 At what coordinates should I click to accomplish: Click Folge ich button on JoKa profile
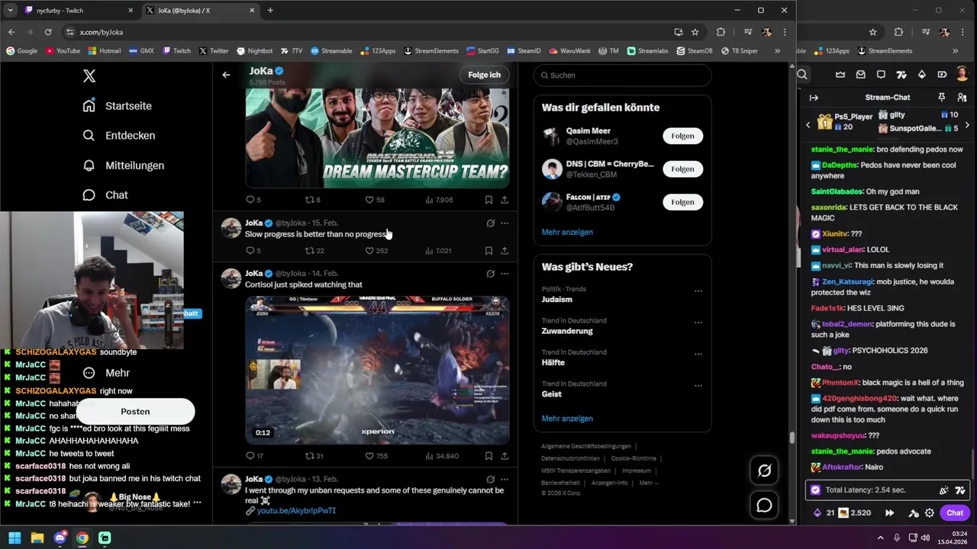484,75
